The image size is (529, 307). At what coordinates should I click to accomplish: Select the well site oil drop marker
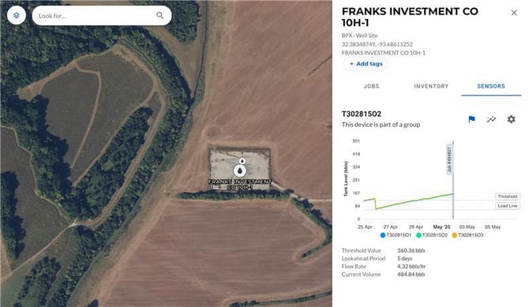240,170
